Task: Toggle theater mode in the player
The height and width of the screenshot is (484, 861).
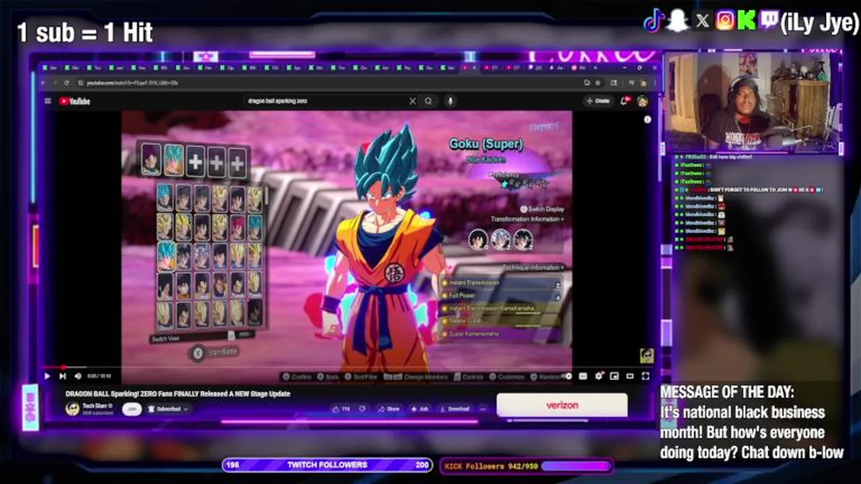Action: pos(630,376)
